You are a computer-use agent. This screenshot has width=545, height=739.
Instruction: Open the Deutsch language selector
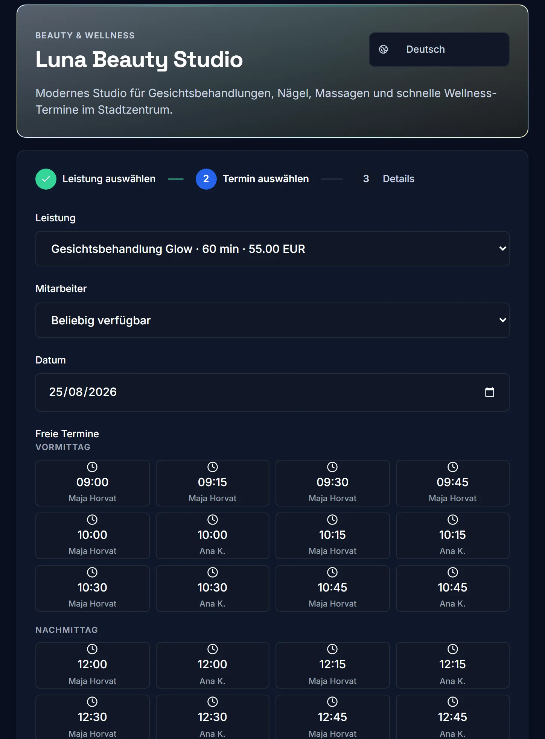coord(439,49)
